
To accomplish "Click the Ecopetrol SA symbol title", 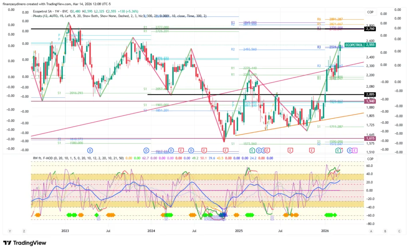I will pos(44,10).
